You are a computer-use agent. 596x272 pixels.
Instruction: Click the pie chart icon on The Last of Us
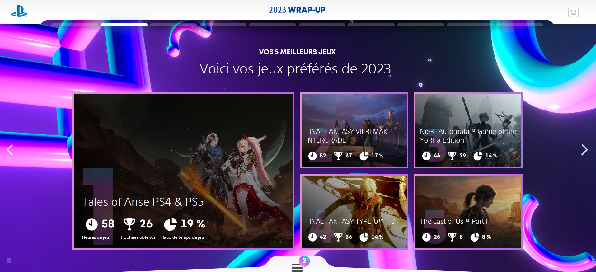coord(475,237)
